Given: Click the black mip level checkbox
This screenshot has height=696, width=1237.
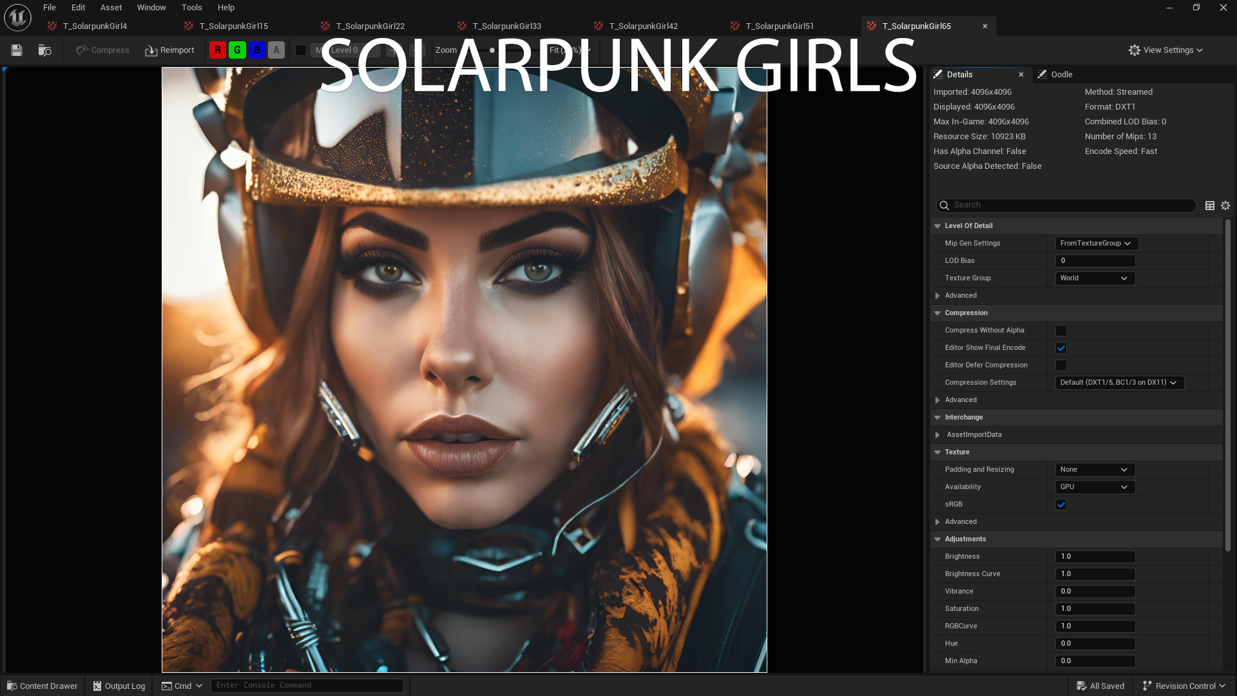Looking at the screenshot, I should click(x=301, y=50).
